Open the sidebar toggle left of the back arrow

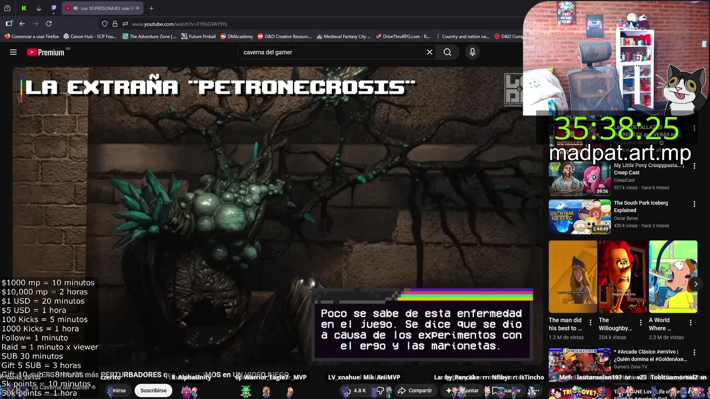point(9,24)
